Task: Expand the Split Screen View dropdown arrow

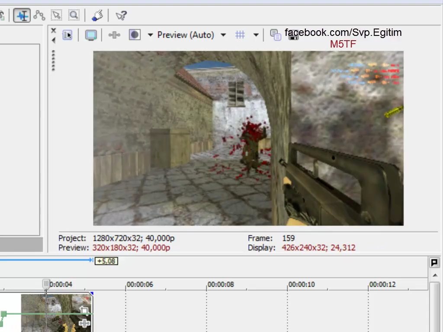Action: [x=150, y=35]
